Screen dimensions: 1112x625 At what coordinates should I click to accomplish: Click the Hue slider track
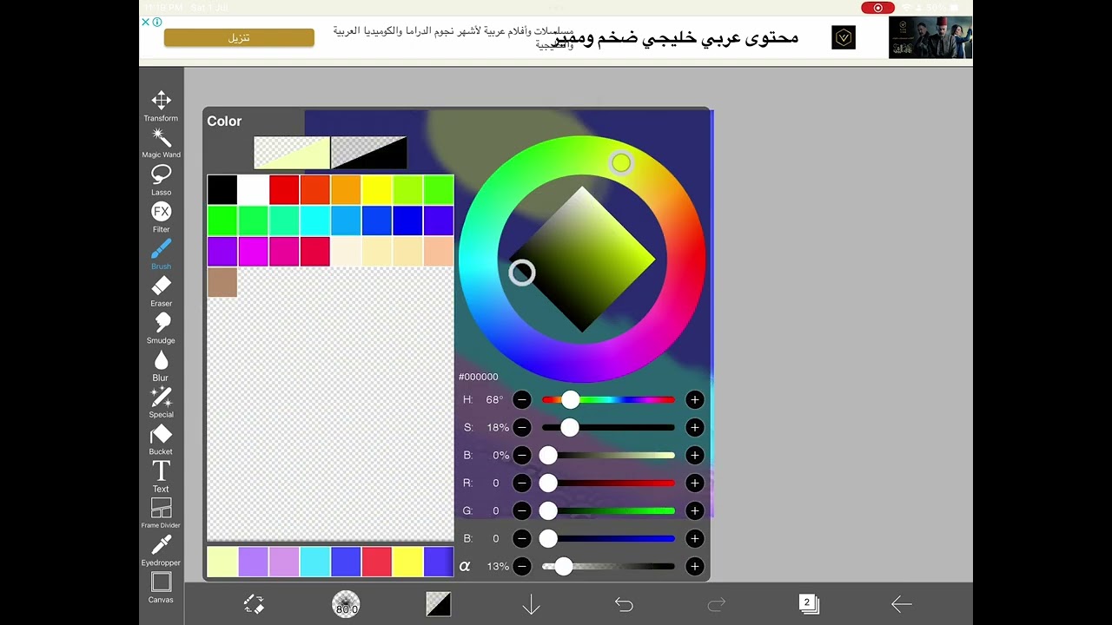[x=608, y=399]
